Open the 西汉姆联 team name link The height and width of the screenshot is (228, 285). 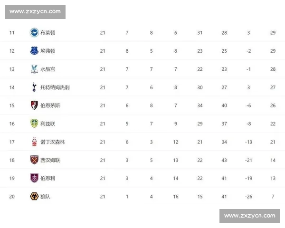point(50,160)
